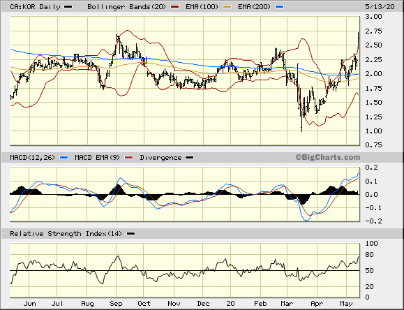This screenshot has width=404, height=310.
Task: Click the 2.00 price axis label
Action: pos(373,74)
